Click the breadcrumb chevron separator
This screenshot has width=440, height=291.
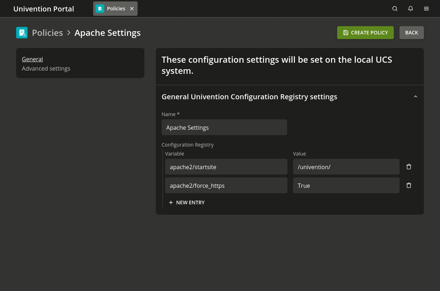(x=69, y=33)
